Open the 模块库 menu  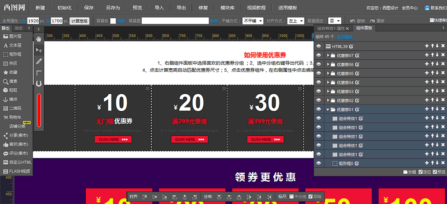tap(228, 8)
